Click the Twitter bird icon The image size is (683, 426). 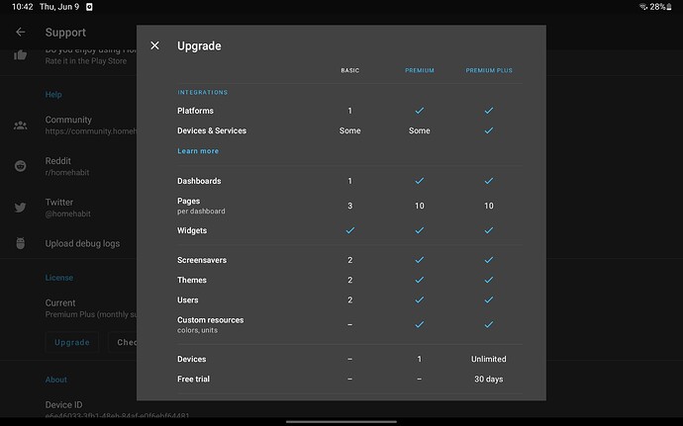pos(20,208)
